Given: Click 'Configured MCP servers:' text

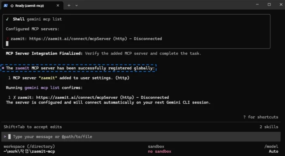Looking at the screenshot, I should pyautogui.click(x=32, y=29).
